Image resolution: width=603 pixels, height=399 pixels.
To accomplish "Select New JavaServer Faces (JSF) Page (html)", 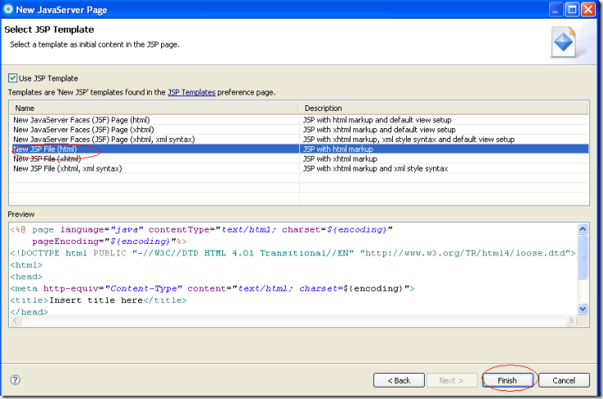I will pos(81,120).
